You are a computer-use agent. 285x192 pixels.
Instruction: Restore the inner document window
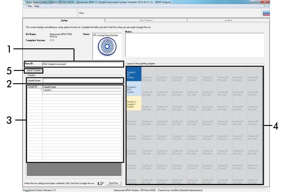(x=265, y=6)
